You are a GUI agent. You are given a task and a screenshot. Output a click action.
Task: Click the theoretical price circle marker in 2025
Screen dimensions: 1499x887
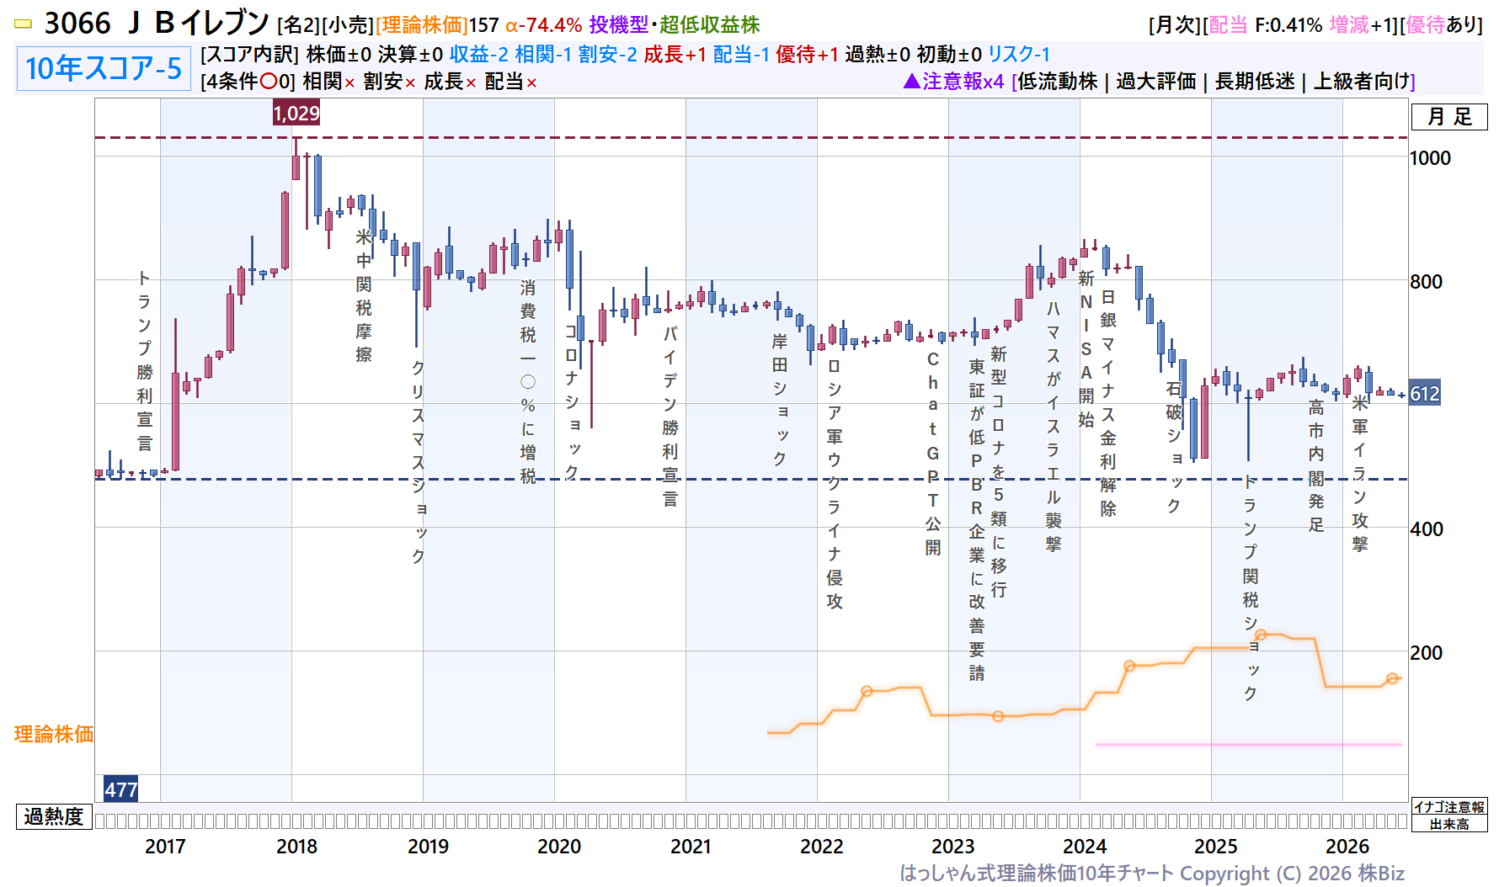[1261, 635]
